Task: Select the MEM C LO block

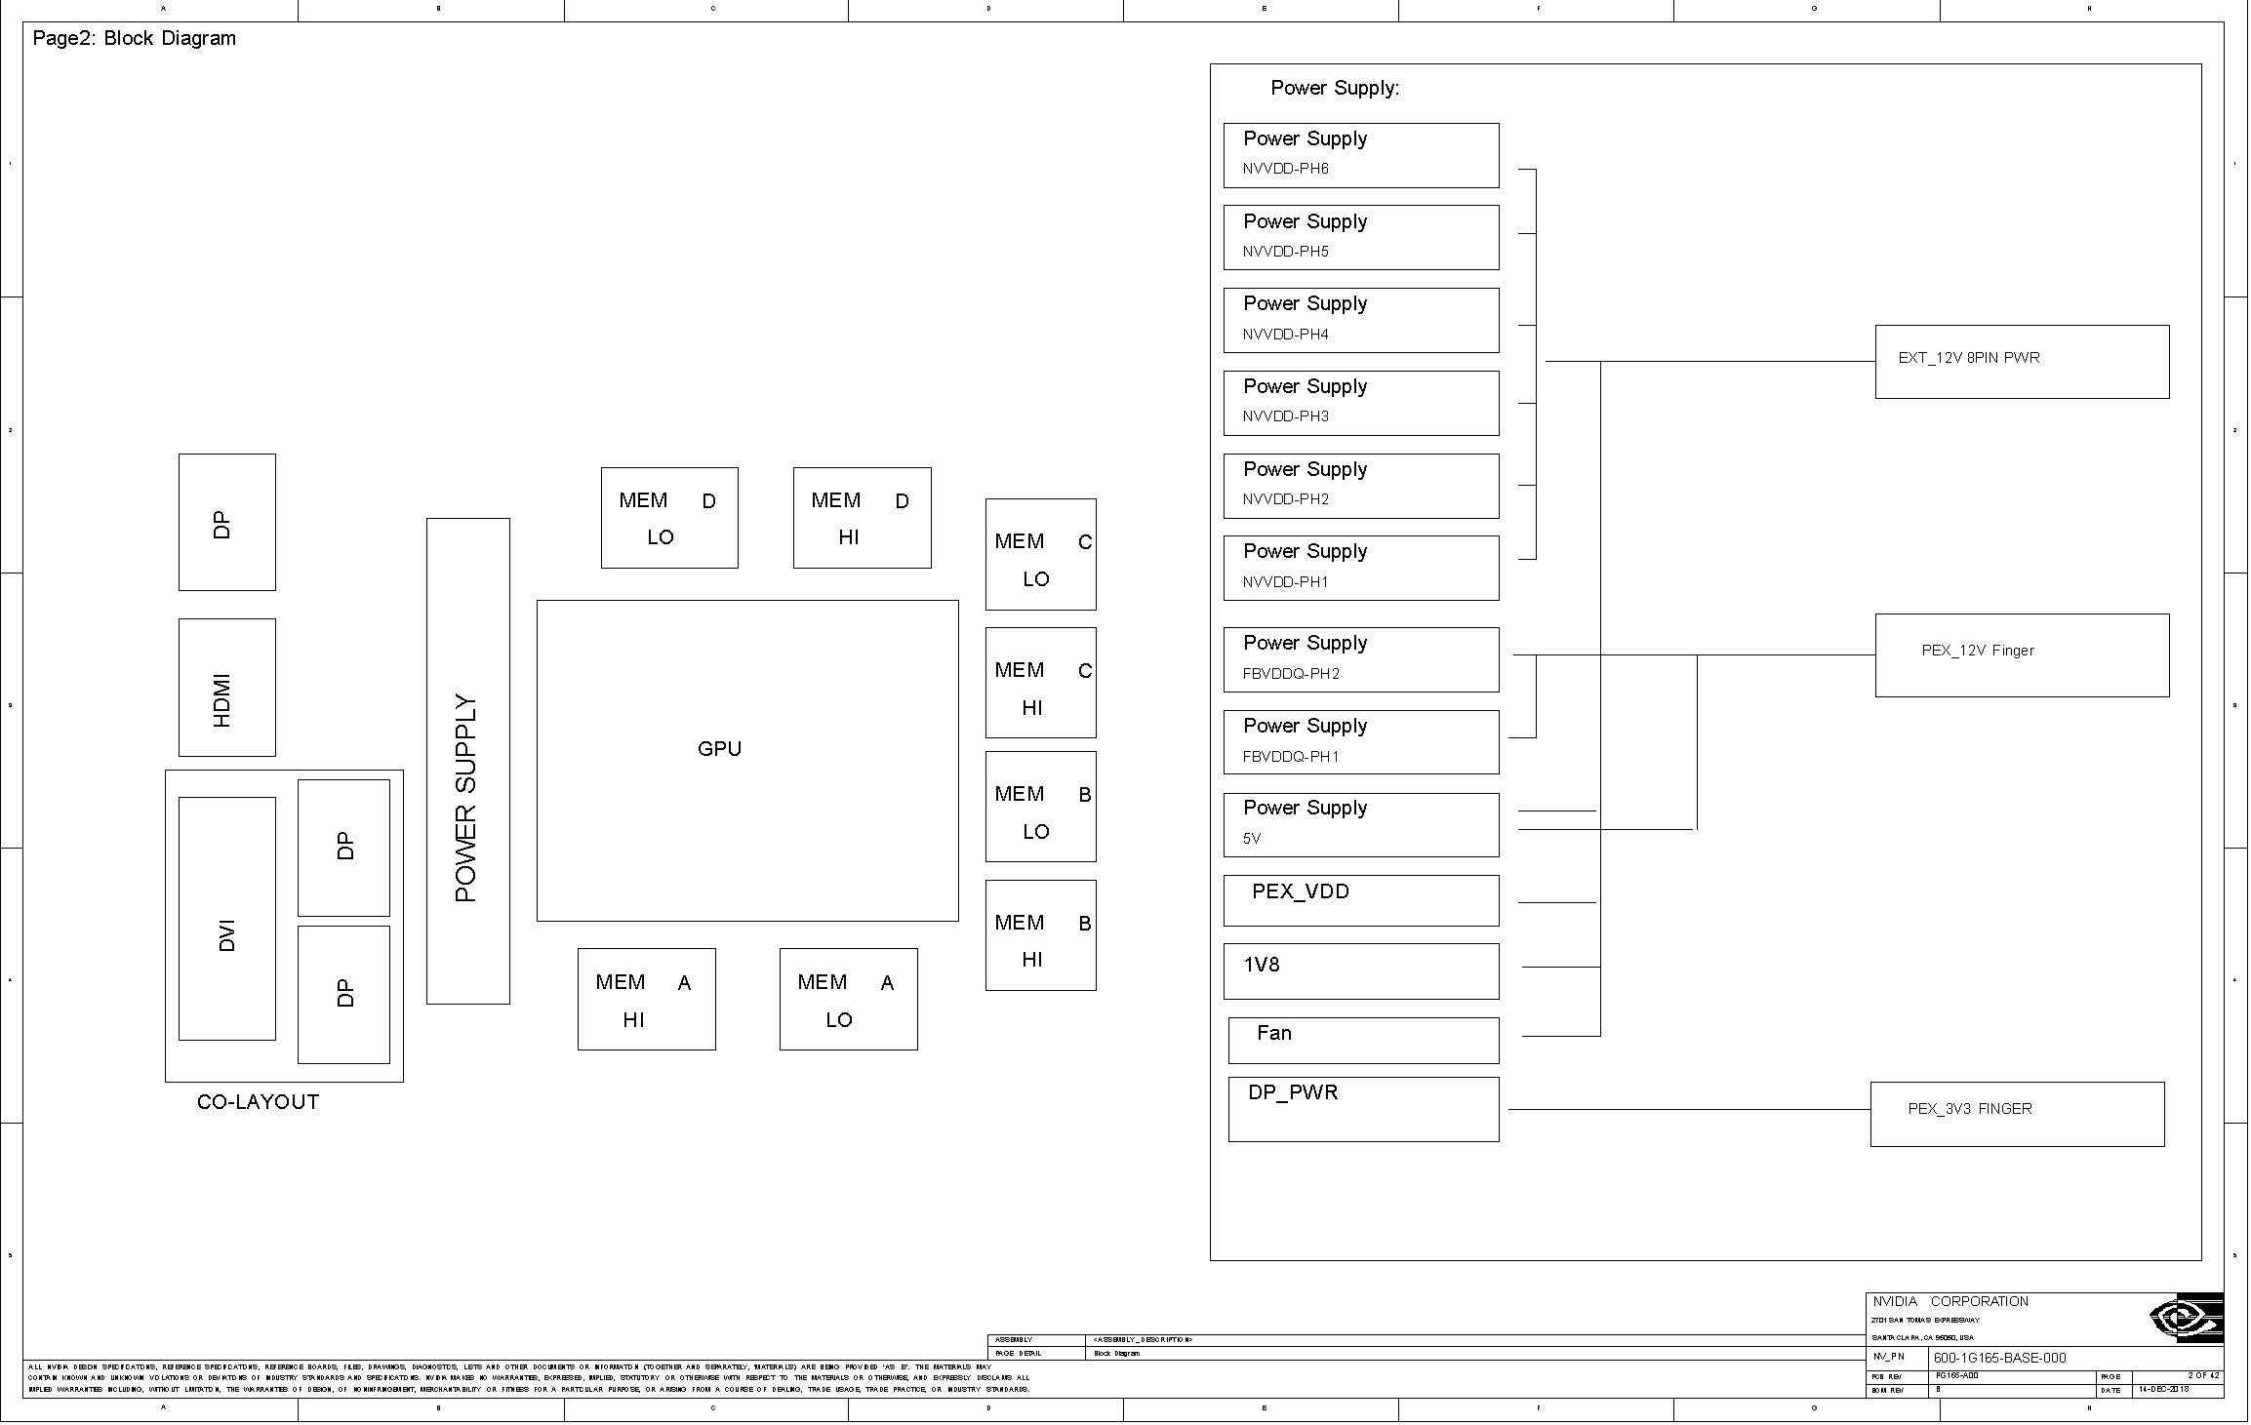Action: pos(1041,555)
